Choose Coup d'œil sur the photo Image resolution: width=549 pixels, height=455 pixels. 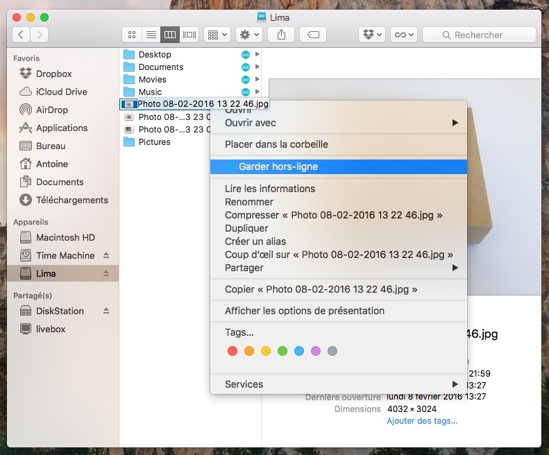click(339, 255)
